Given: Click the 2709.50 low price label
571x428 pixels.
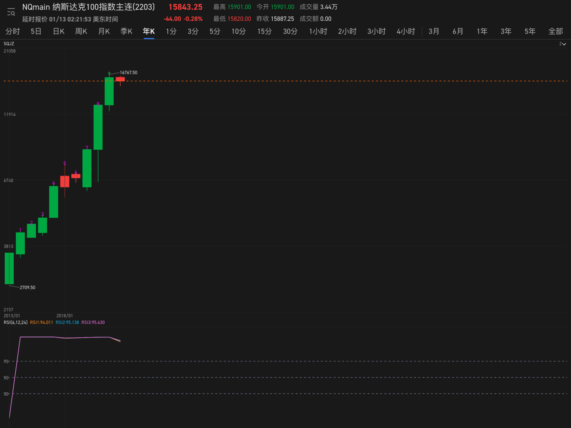Looking at the screenshot, I should point(27,287).
